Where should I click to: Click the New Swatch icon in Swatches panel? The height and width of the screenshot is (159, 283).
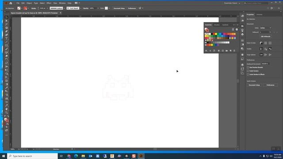click(x=230, y=51)
